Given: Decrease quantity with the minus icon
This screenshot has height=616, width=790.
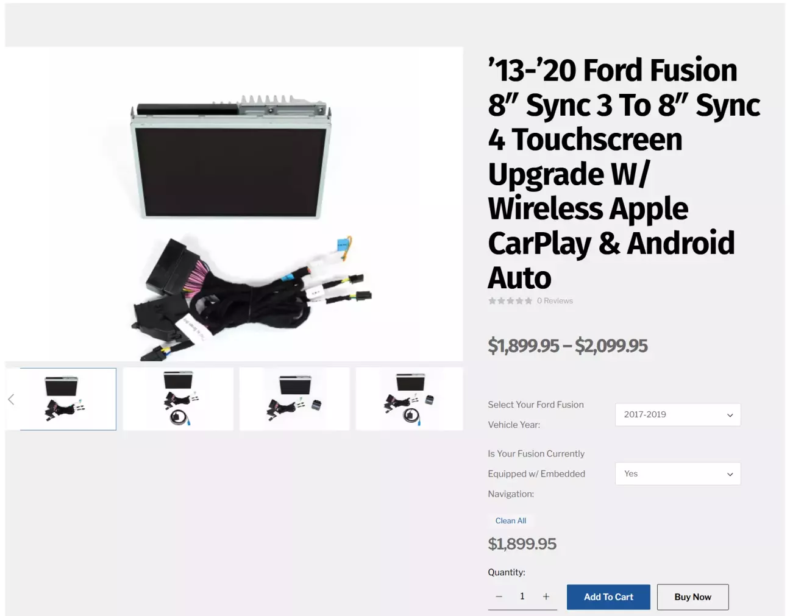Looking at the screenshot, I should (499, 597).
